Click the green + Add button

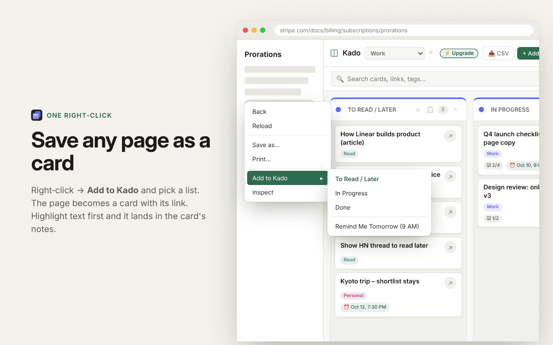528,53
